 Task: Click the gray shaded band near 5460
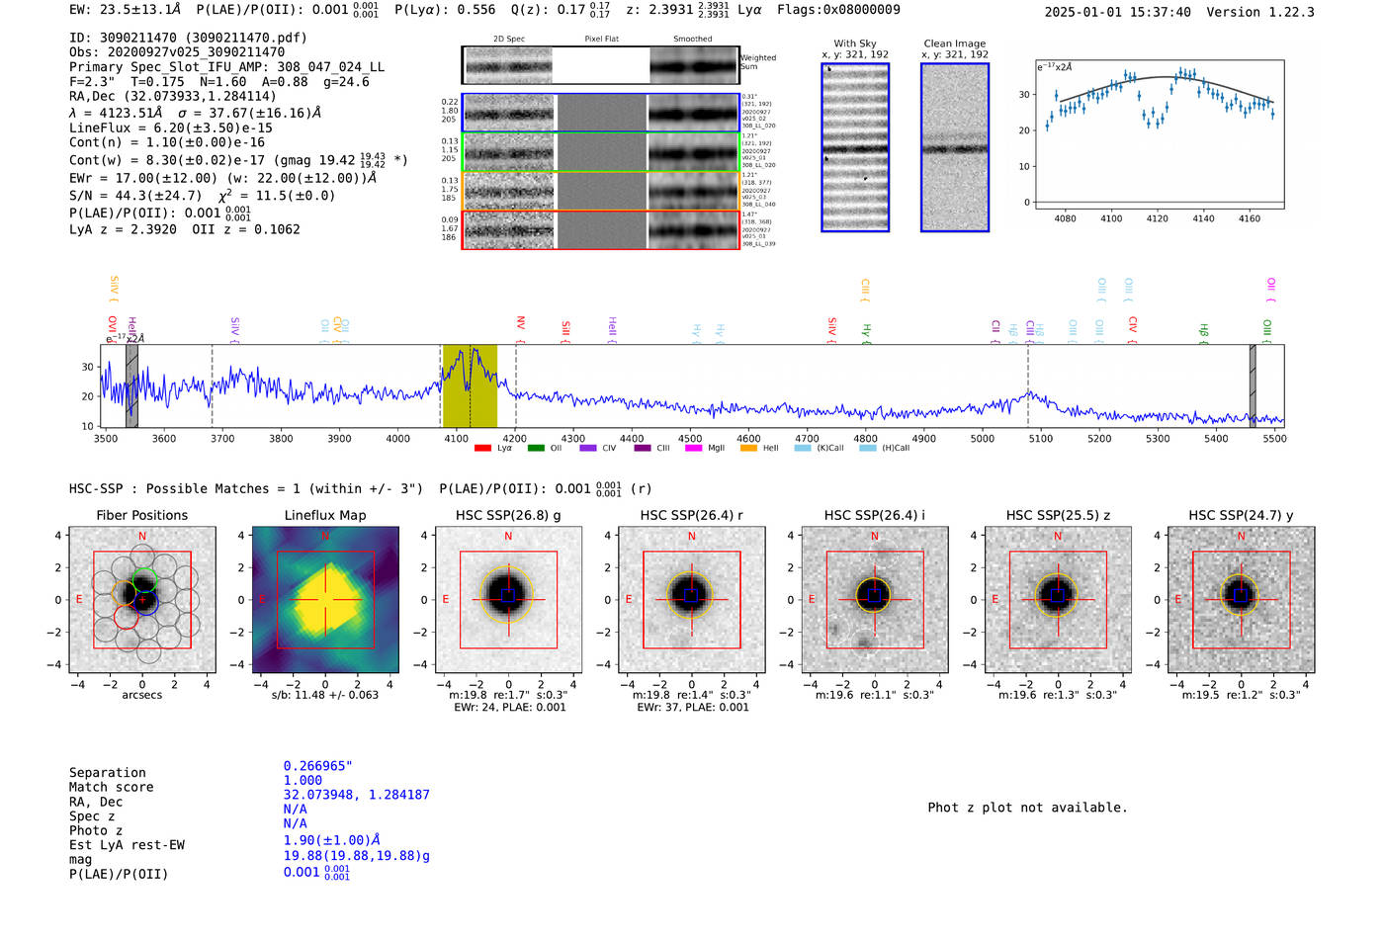click(x=1253, y=386)
